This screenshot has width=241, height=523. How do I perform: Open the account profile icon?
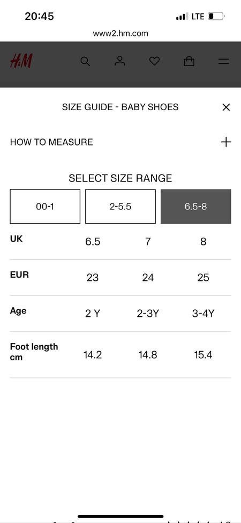[120, 61]
